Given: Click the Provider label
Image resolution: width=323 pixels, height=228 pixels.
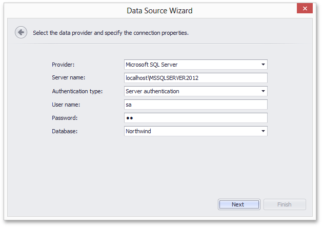Looking at the screenshot, I should coord(63,65).
